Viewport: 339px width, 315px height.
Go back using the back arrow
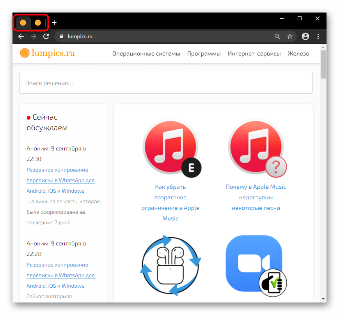pos(21,36)
